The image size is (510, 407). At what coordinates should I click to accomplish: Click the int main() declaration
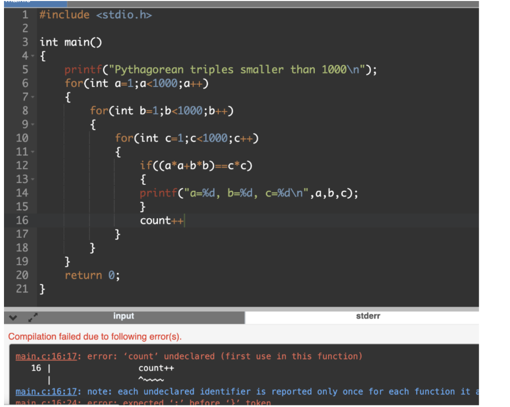tap(71, 42)
